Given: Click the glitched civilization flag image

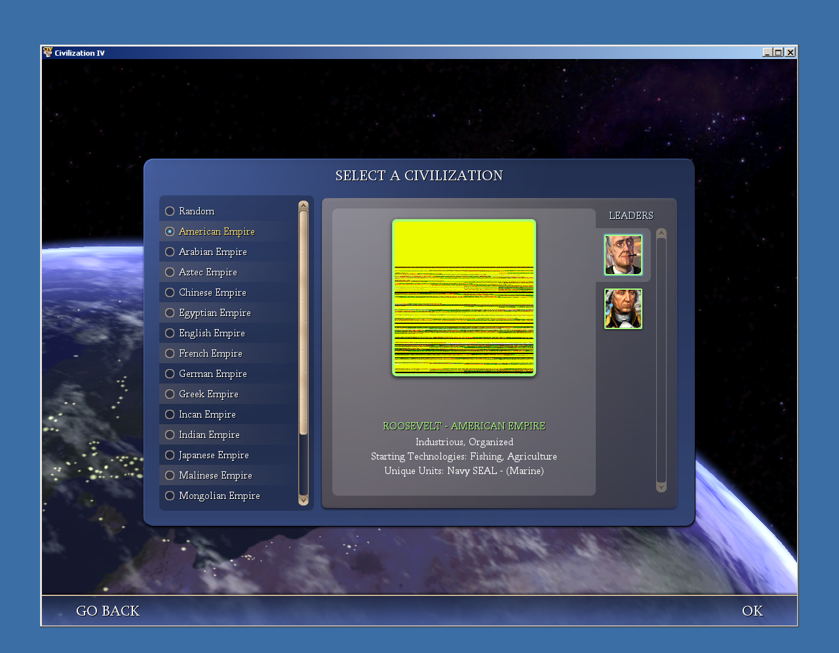Looking at the screenshot, I should click(x=464, y=298).
